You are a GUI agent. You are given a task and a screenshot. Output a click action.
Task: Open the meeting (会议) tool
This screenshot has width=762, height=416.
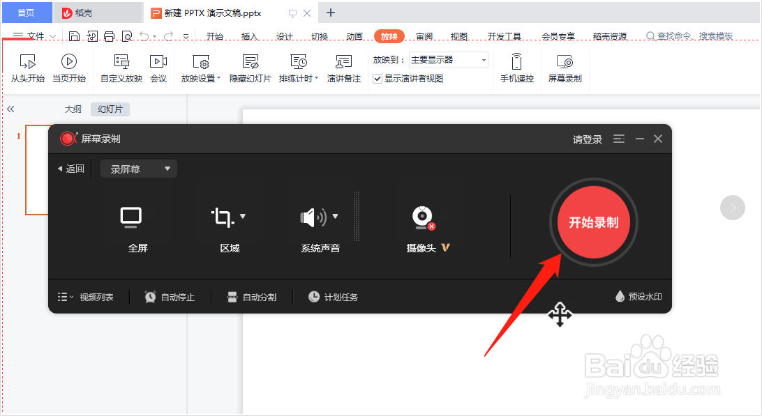[x=158, y=68]
